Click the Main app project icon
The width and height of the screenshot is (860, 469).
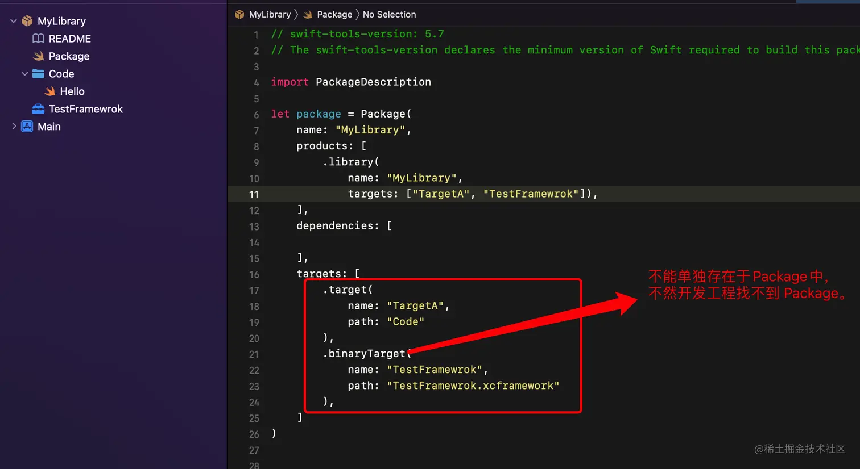[27, 127]
